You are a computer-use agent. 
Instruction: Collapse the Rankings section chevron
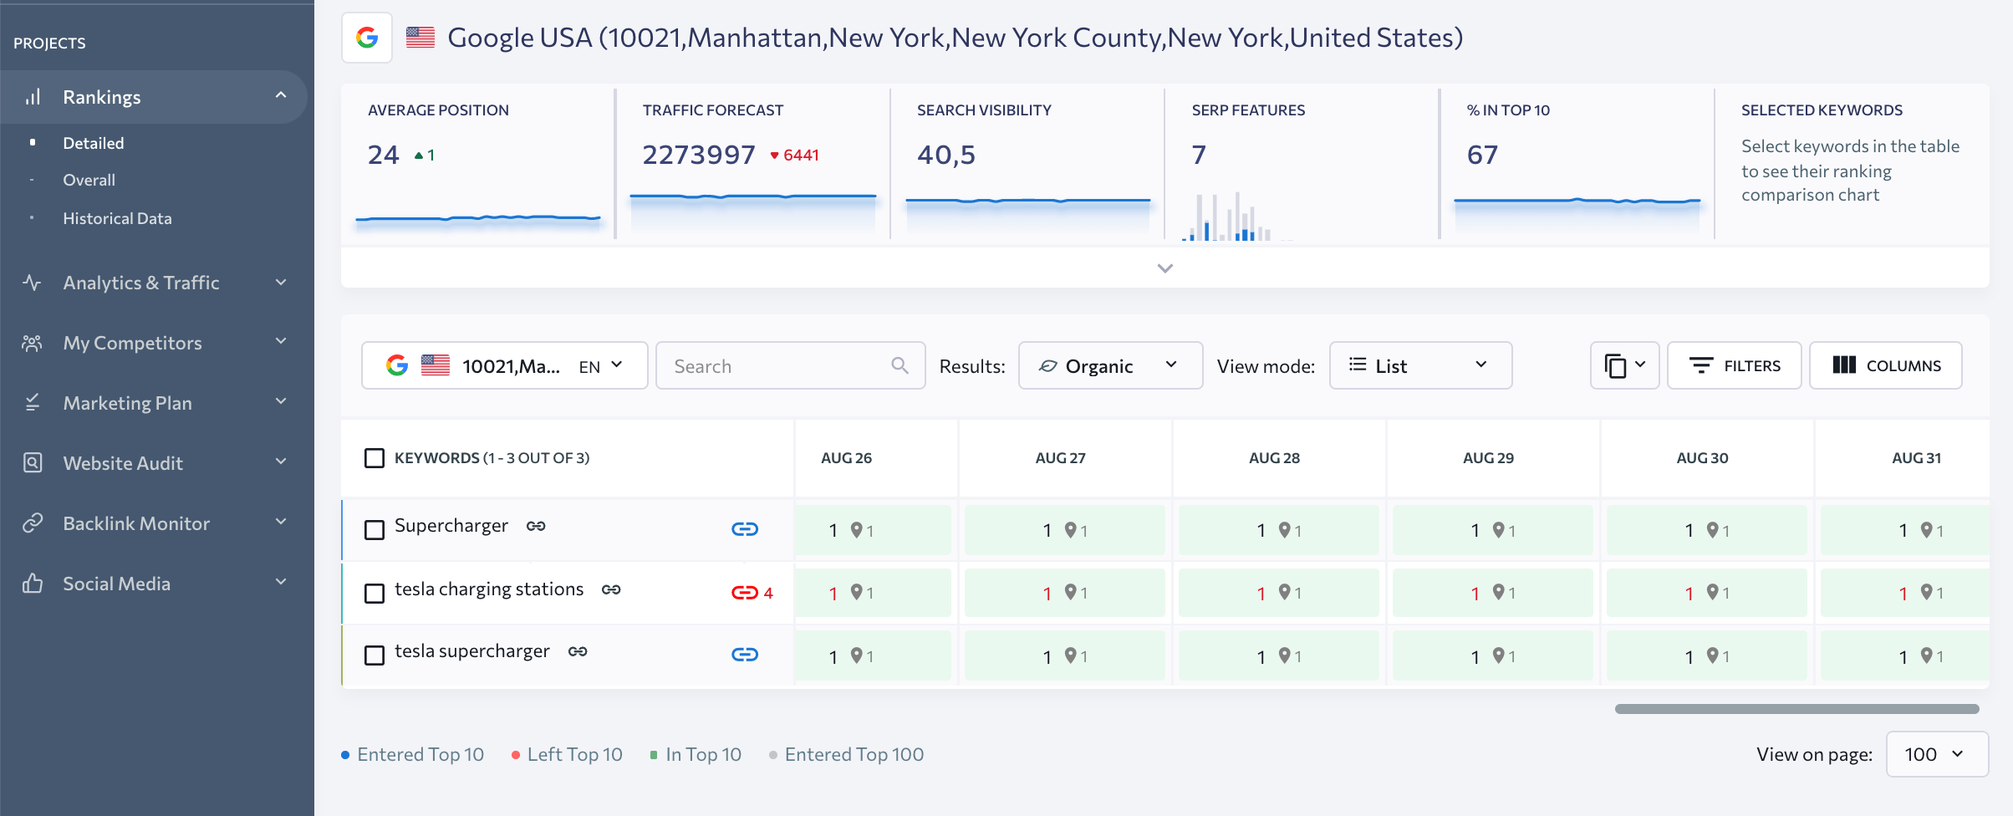click(x=281, y=96)
